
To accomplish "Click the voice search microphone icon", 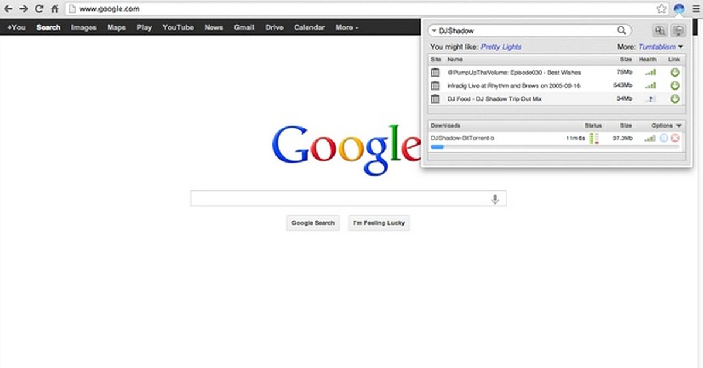I will click(495, 198).
